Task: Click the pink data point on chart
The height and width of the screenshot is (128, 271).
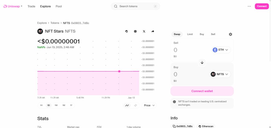Action: (x=119, y=71)
